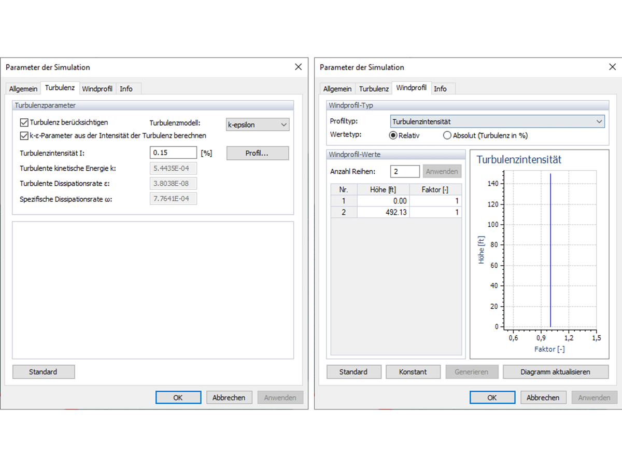Screen dimensions: 622x467
Task: Click Abbrechen in the right dialog
Action: (x=543, y=397)
